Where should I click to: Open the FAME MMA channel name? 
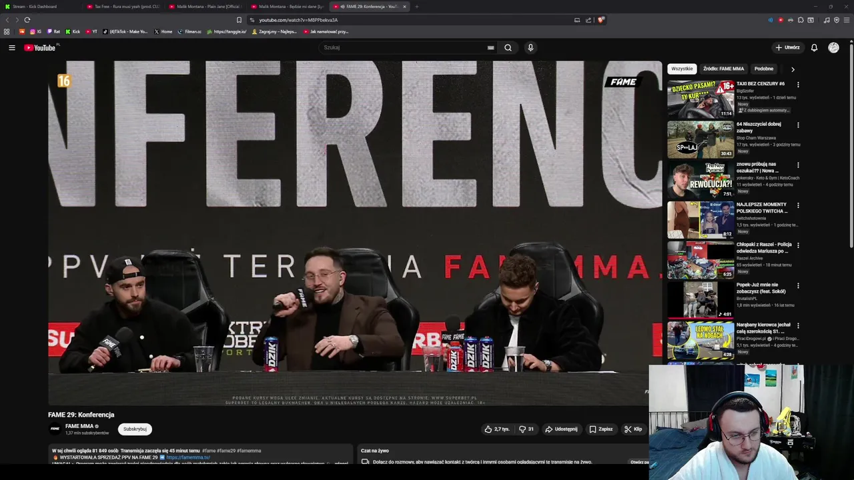click(x=79, y=426)
